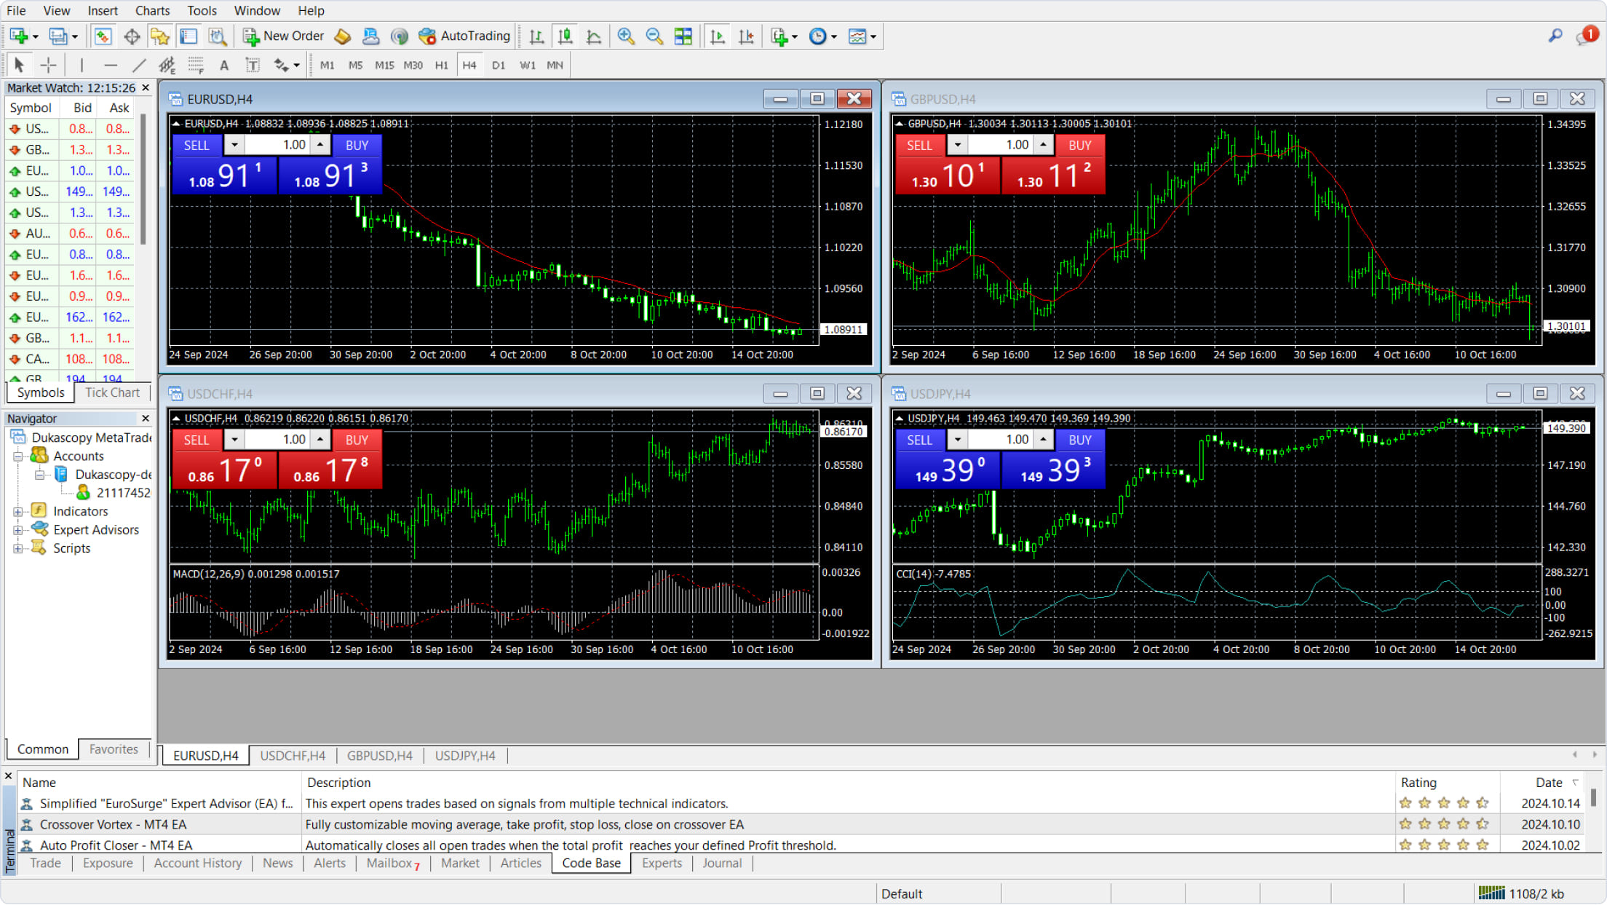1607x905 pixels.
Task: Switch to candlestick chart icon
Action: [x=566, y=36]
